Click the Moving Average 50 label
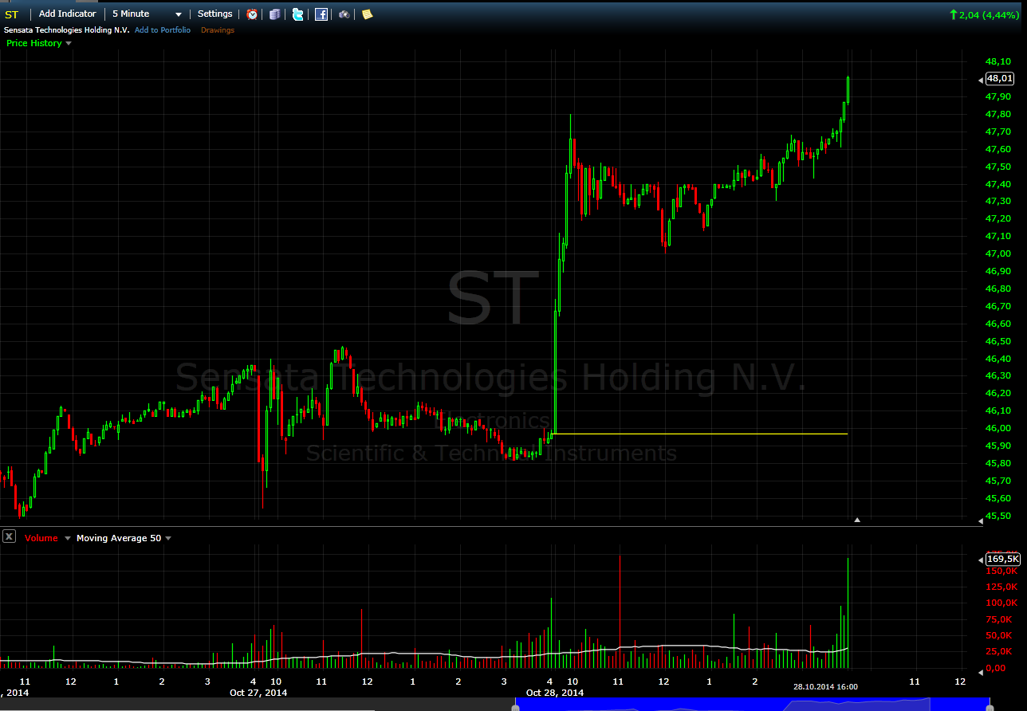1027x711 pixels. coord(119,538)
